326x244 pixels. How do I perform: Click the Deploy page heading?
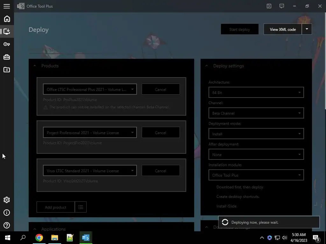tap(39, 30)
